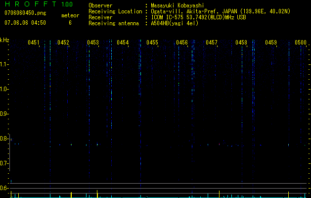311x198 pixels.
Task: Click the 0.8 kHz axis label
Action: click(3, 139)
